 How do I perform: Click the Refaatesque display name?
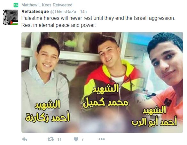click(35, 12)
